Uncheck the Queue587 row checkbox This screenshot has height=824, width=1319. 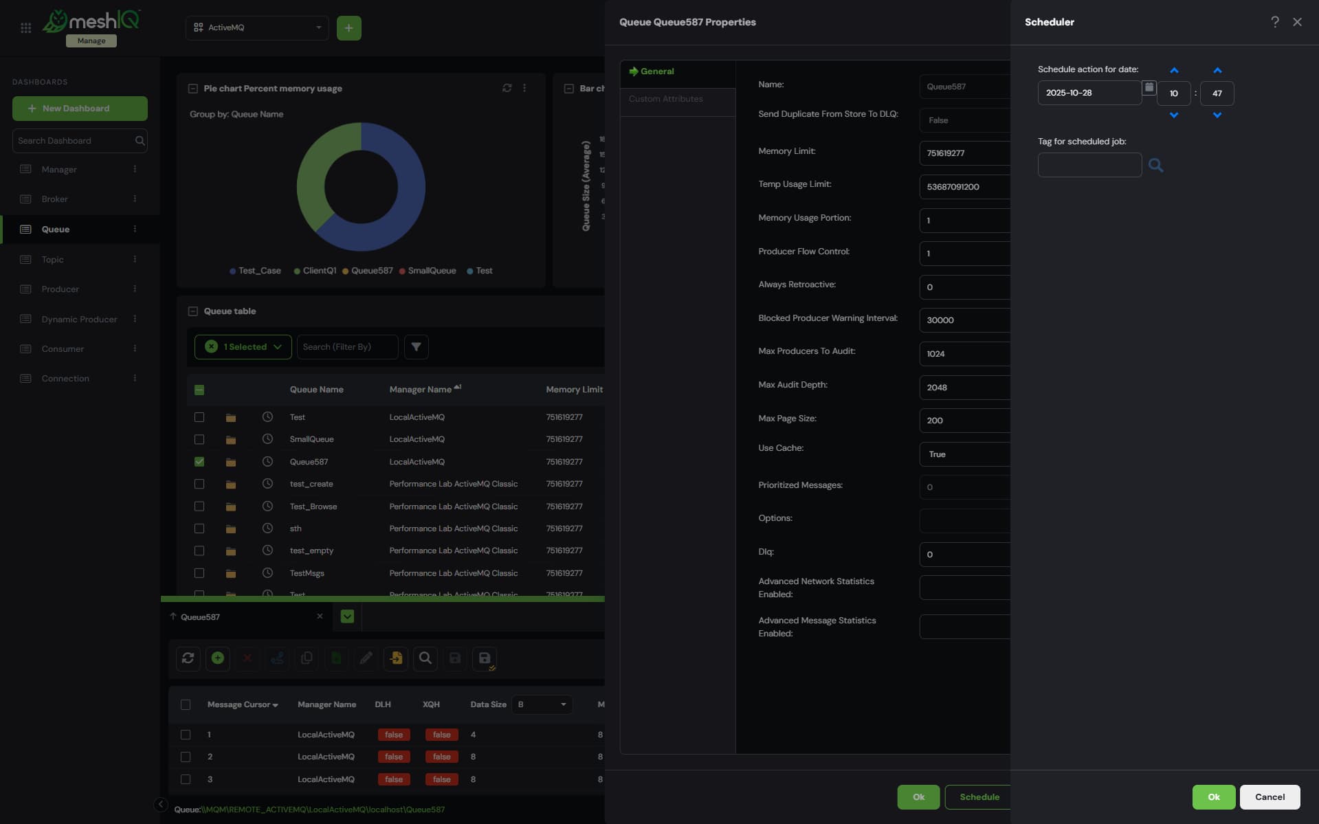coord(199,462)
